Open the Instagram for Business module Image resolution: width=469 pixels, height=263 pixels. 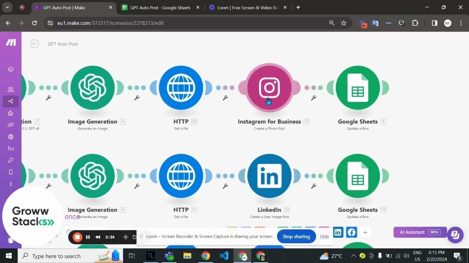[x=269, y=88]
